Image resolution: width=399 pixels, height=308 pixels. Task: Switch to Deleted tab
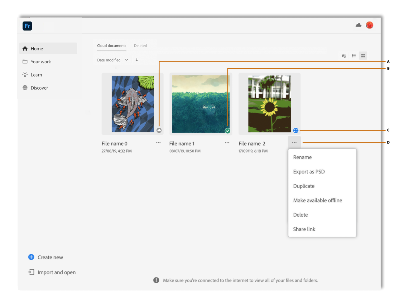[x=140, y=46]
